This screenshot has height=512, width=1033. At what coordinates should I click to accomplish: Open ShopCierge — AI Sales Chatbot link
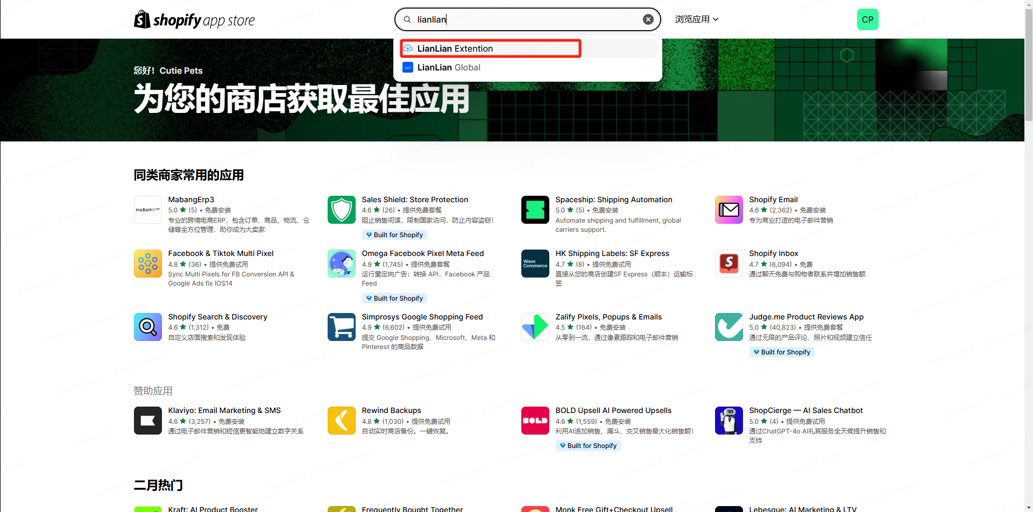click(806, 410)
